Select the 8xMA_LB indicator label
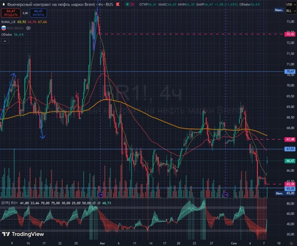 [x=8, y=22]
